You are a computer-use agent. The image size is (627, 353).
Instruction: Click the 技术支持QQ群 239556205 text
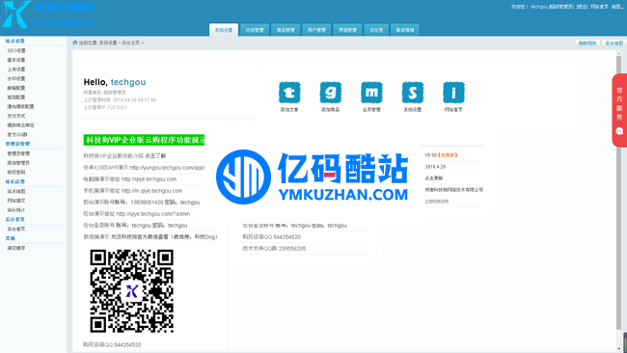coord(274,249)
